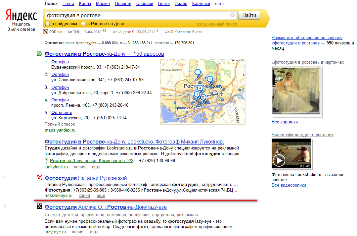The height and width of the screenshot is (236, 357).
Task: Toggle the 'в Ростове-на-Дону' checkbox
Action: pos(83,24)
